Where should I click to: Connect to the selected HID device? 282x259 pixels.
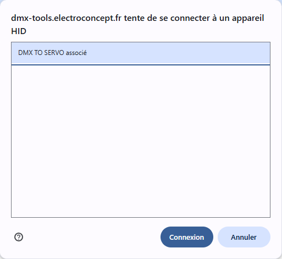187,237
